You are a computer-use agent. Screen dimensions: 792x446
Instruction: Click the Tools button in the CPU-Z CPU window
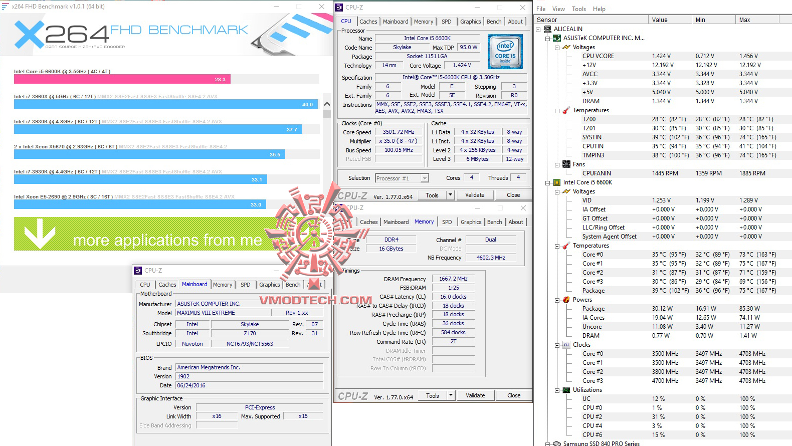click(432, 195)
